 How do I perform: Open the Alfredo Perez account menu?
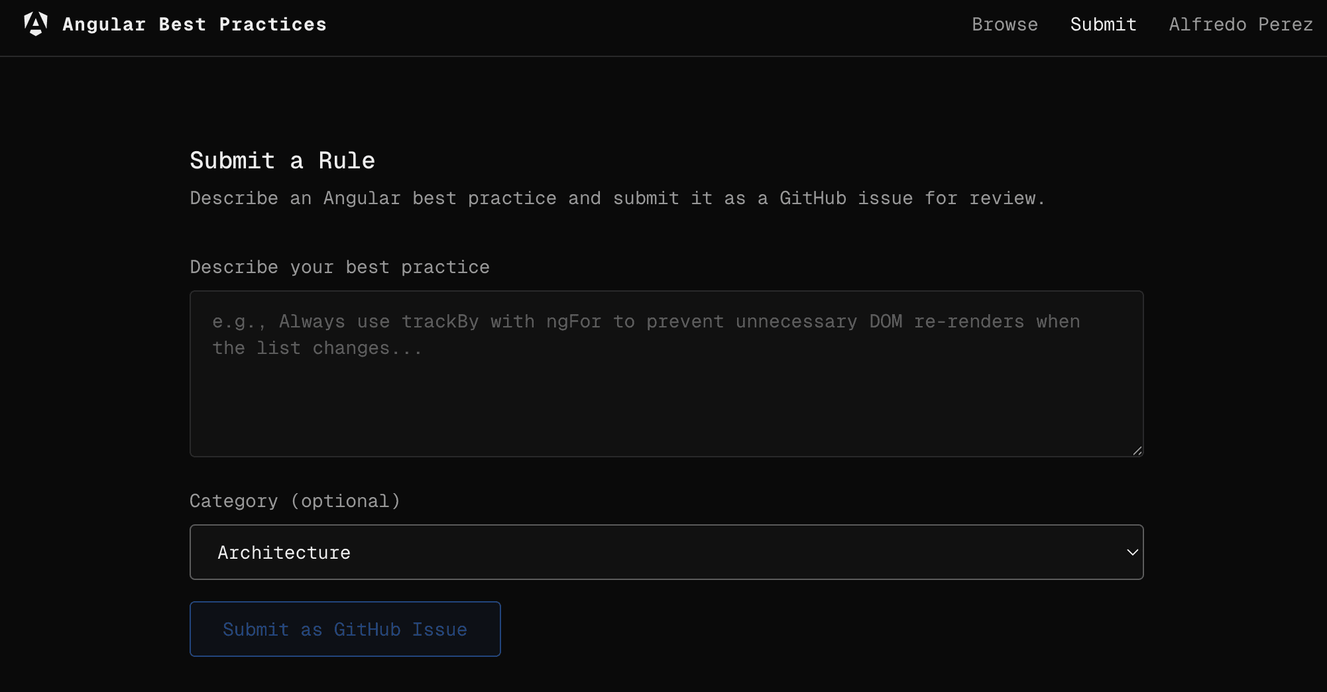tap(1240, 25)
